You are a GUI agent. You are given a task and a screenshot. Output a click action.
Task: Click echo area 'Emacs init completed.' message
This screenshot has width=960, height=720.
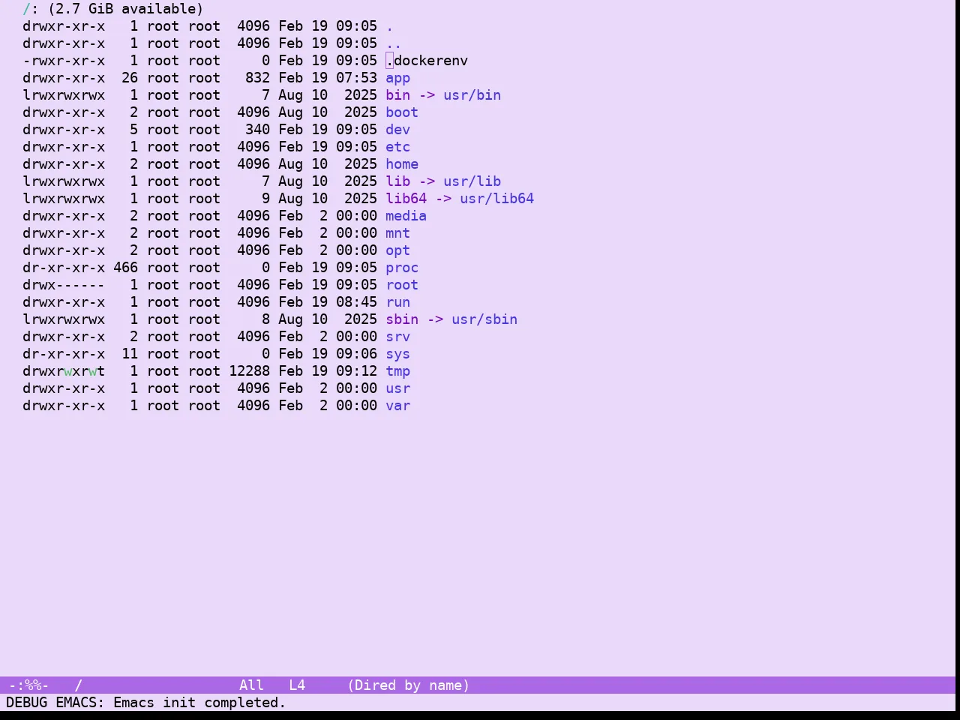pyautogui.click(x=199, y=703)
